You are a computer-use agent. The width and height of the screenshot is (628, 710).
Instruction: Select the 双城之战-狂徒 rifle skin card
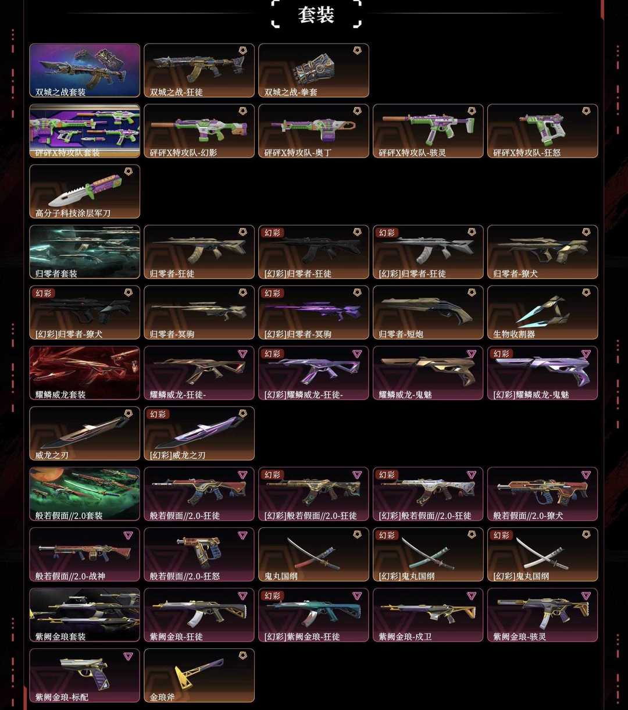[199, 70]
